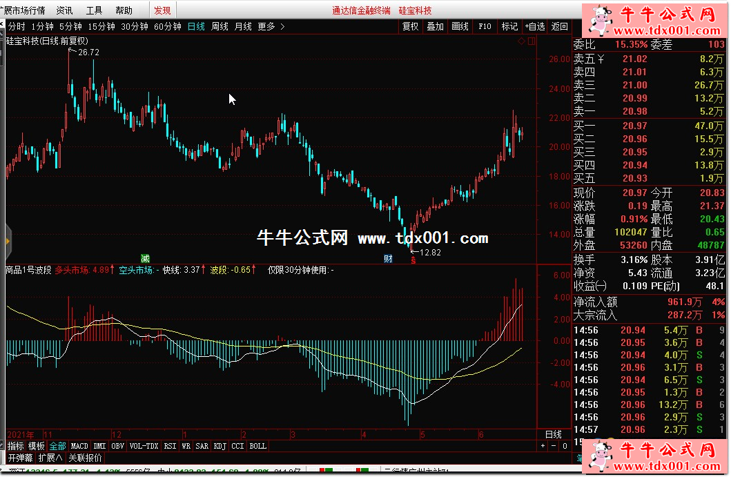Click the yellow arrow on the left edge
731x477 pixels.
[7, 241]
